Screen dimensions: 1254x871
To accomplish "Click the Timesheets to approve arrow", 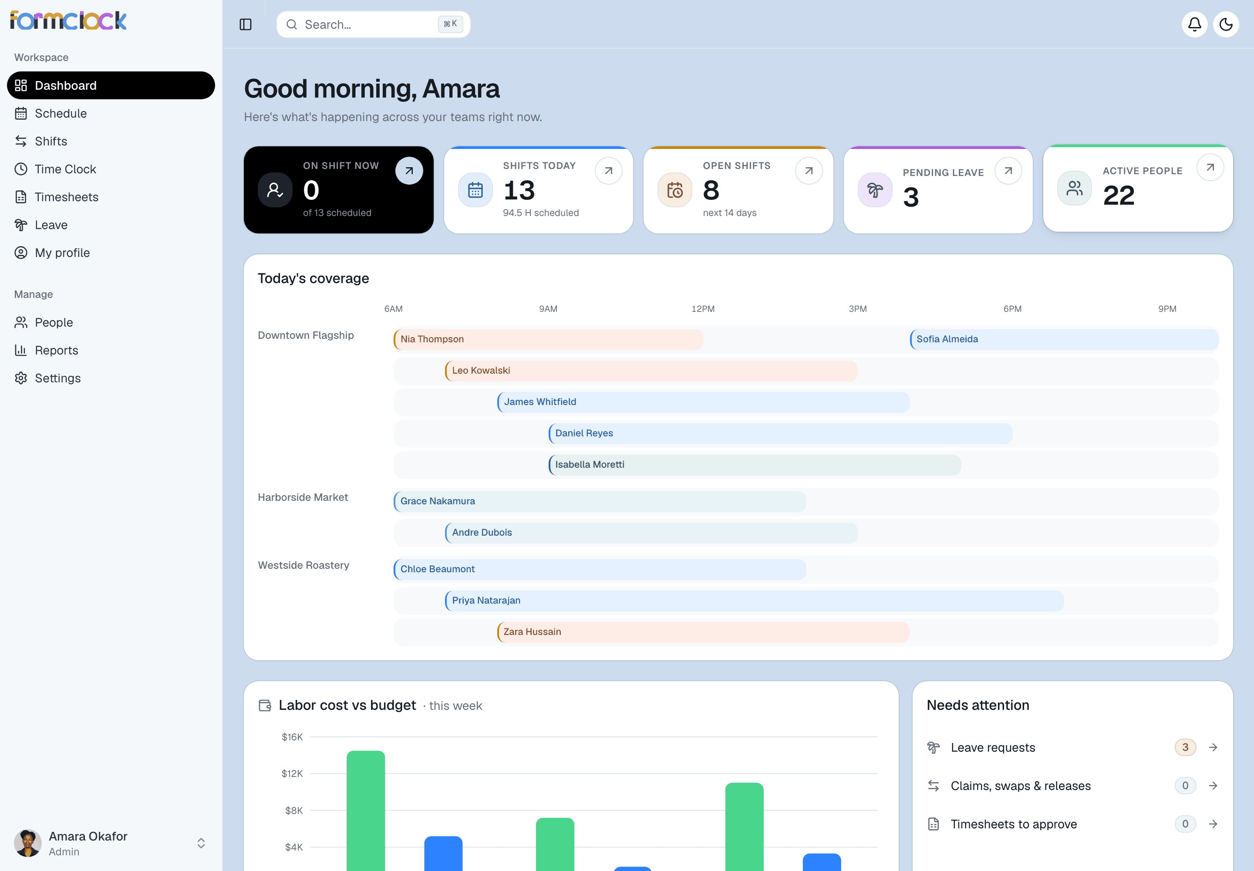I will [1213, 824].
